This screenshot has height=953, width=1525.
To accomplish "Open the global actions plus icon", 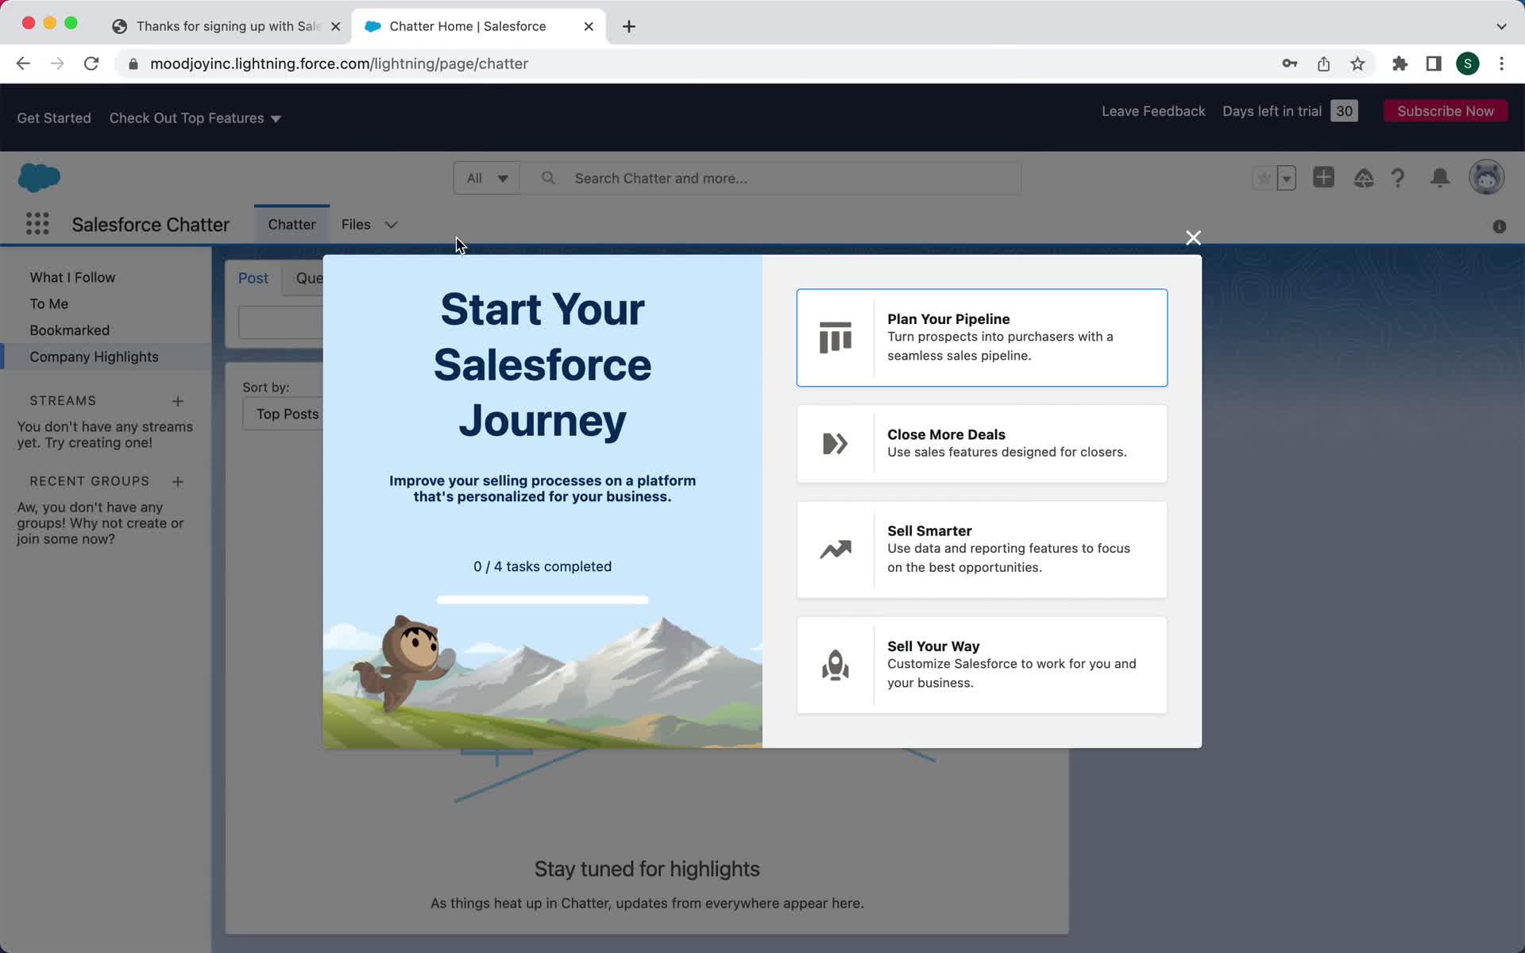I will click(1324, 177).
